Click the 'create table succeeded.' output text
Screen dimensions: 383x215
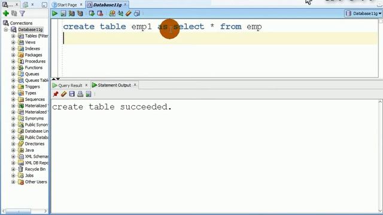coord(112,107)
